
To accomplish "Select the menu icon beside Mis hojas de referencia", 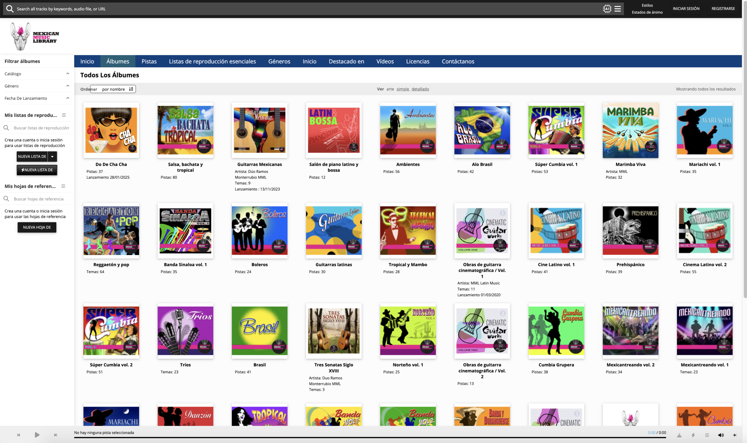I will [63, 186].
